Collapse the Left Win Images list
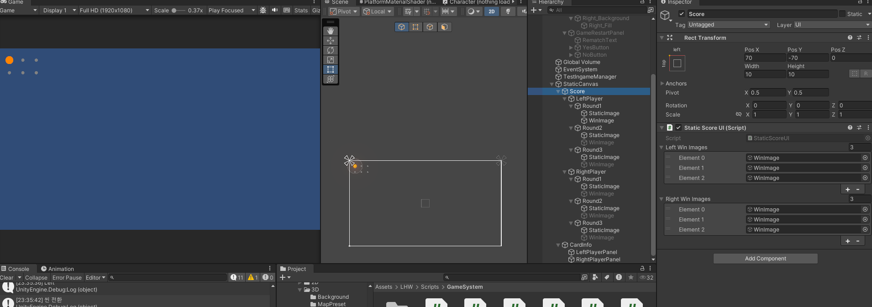The width and height of the screenshot is (872, 307). coord(662,148)
